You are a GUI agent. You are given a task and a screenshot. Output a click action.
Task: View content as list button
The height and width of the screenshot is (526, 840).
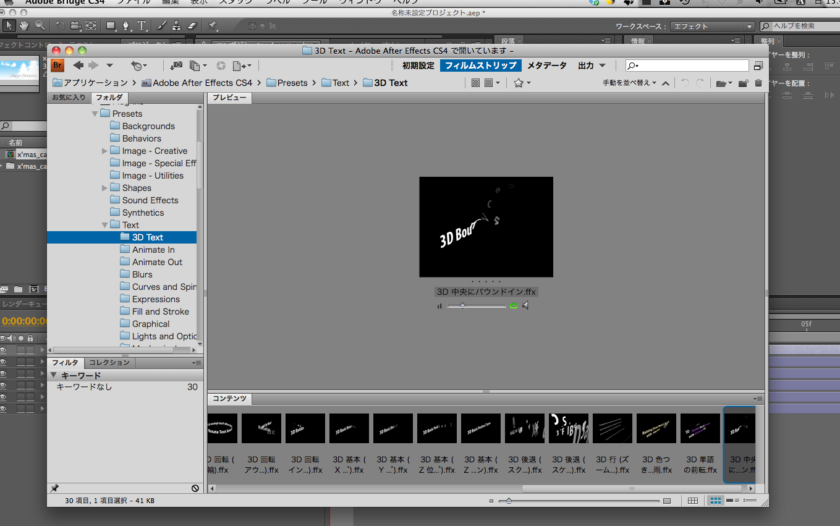click(x=750, y=501)
